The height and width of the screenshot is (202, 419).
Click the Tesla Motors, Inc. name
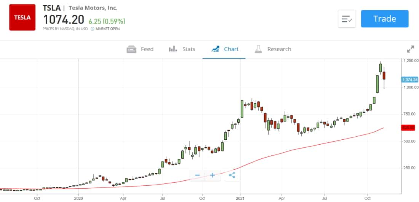(x=93, y=8)
